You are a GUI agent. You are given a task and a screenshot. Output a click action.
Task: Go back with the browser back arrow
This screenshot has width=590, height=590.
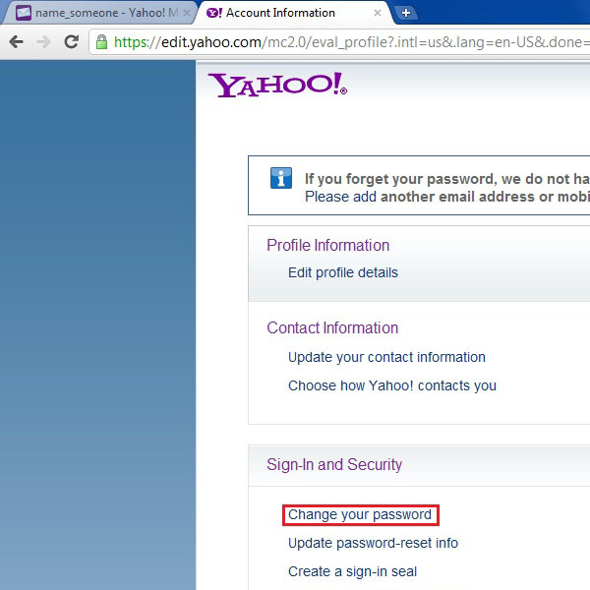click(x=16, y=41)
